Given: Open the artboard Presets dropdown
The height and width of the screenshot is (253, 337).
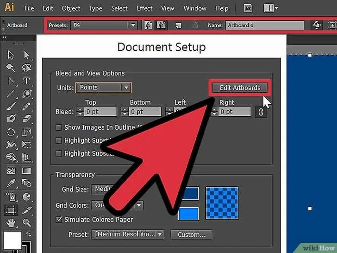Looking at the screenshot, I should (x=104, y=25).
